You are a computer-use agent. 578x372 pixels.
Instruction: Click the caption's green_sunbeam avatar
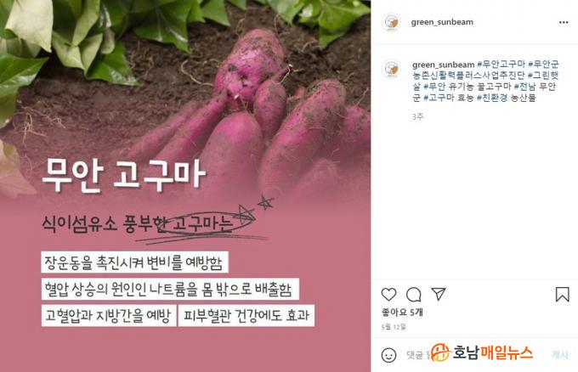[391, 69]
